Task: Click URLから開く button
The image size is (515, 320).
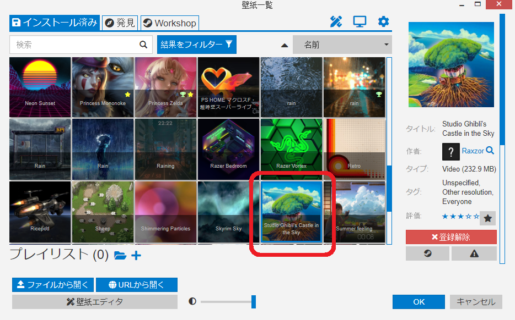Action: coord(137,285)
